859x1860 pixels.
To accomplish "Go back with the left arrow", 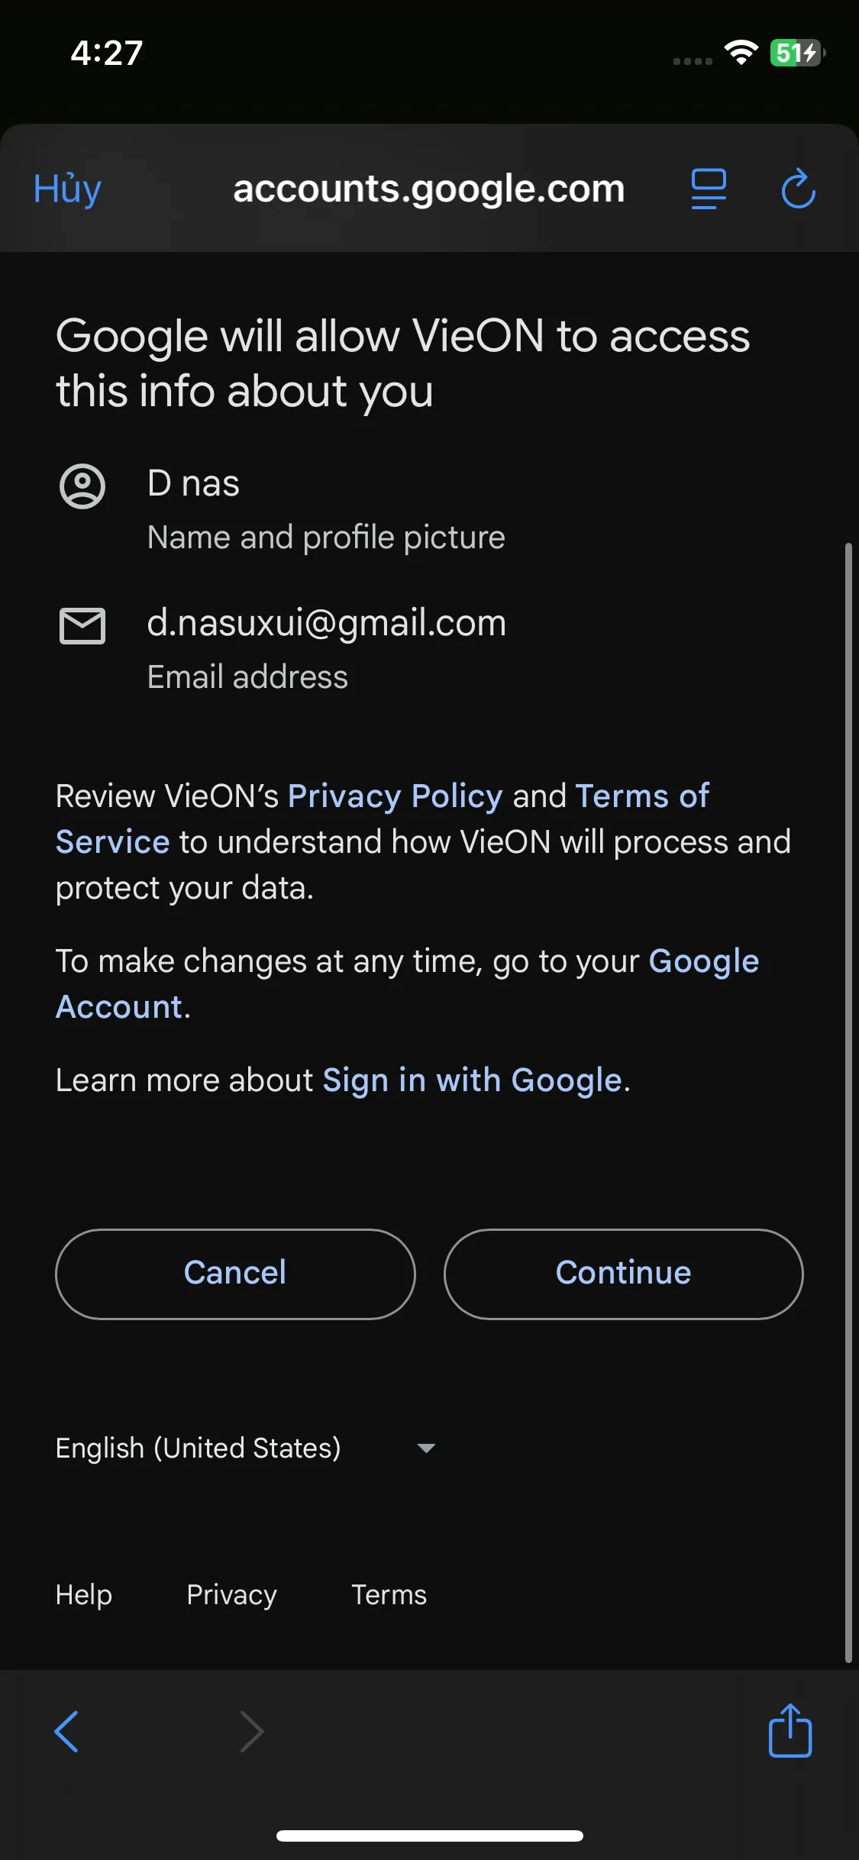I will 66,1731.
